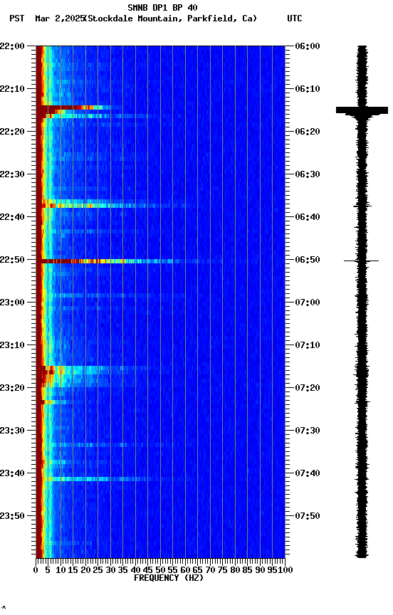Click the spectrogram event band near 22:38 PST
The height and width of the screenshot is (615, 393).
(x=112, y=205)
